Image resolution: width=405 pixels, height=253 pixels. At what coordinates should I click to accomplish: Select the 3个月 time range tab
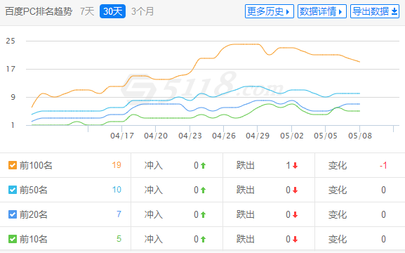[x=142, y=11]
